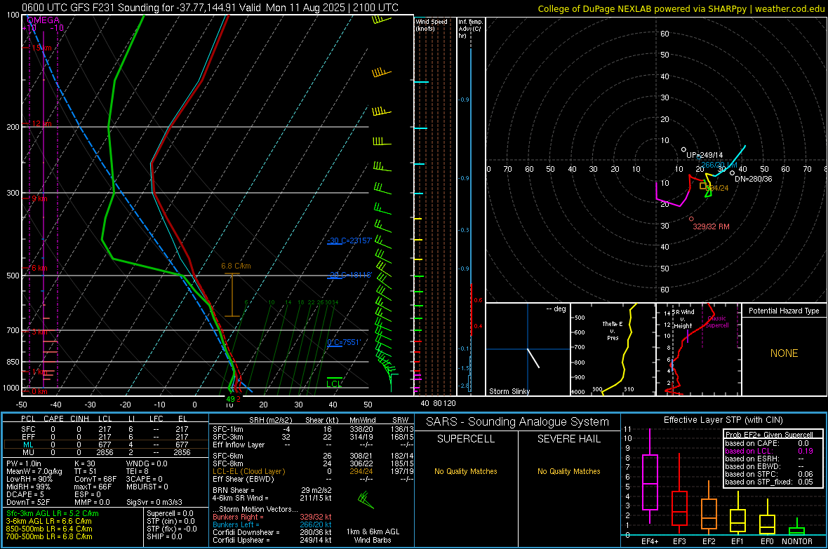Click the TT = 51 value
This screenshot has width=828, height=549.
[86, 471]
